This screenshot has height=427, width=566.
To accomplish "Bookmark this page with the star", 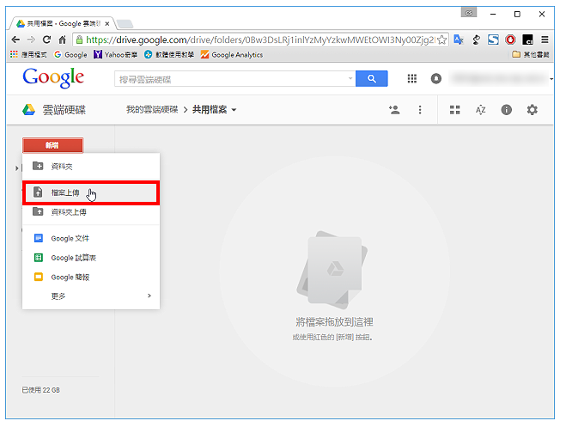I will 441,40.
